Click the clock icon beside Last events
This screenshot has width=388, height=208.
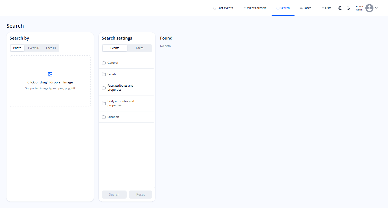point(214,8)
